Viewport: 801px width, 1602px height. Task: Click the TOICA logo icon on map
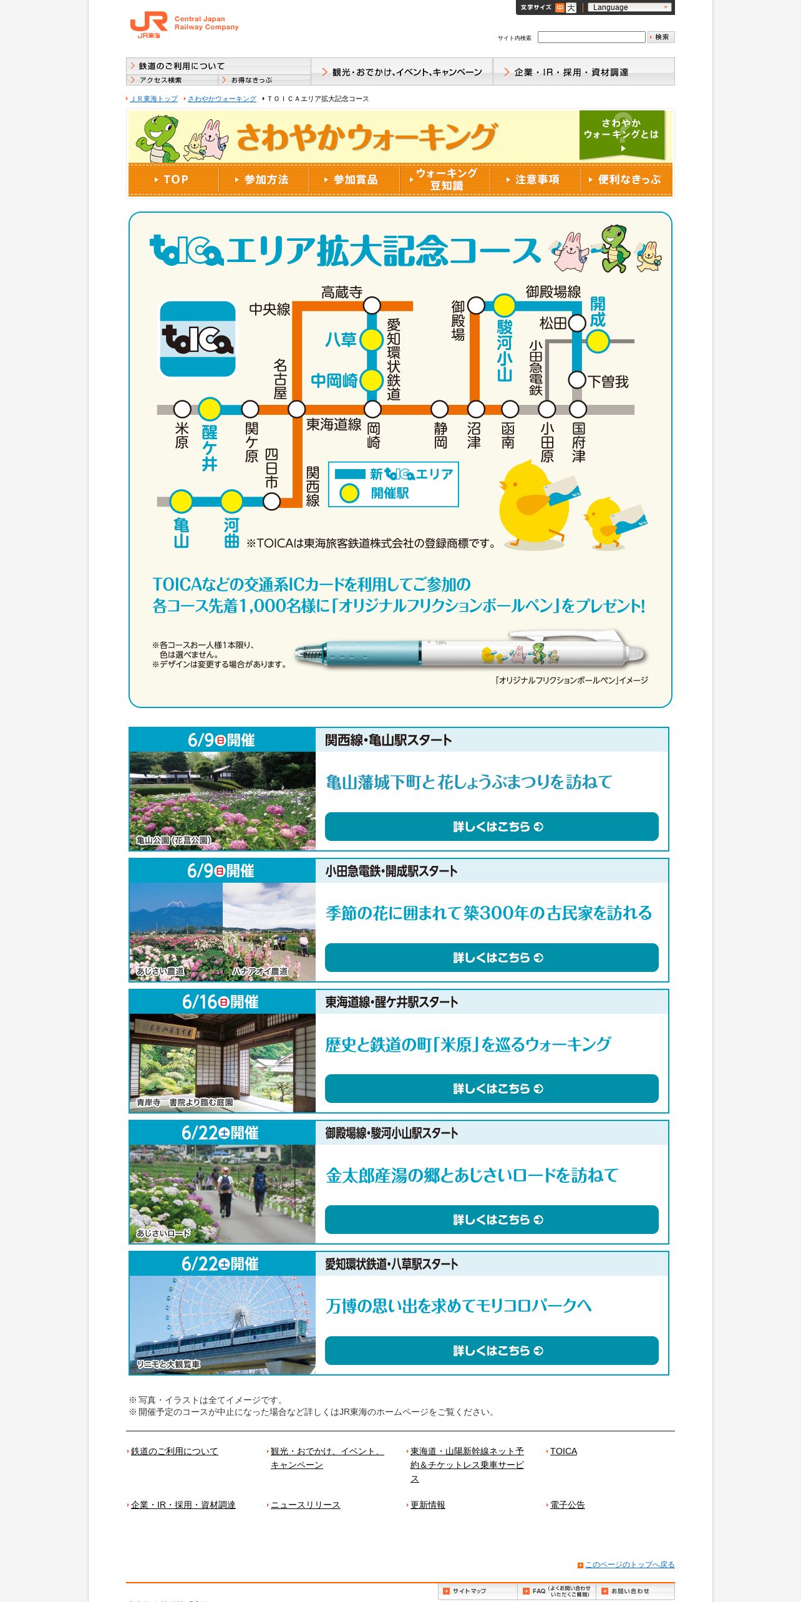tap(198, 339)
